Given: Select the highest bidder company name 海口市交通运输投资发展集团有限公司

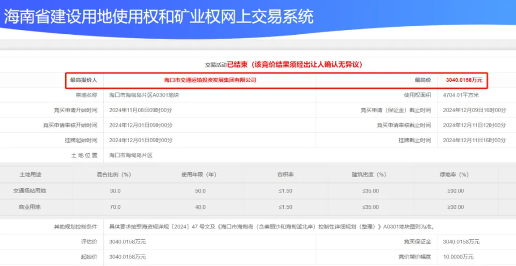Looking at the screenshot, I should pyautogui.click(x=210, y=80).
